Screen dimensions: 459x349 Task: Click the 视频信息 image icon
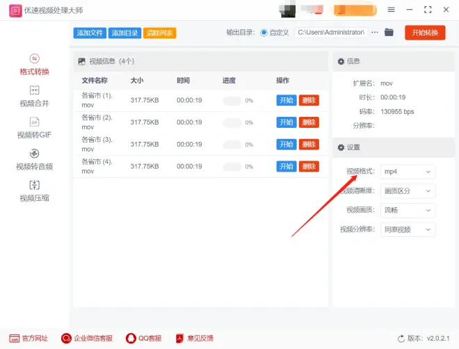81,61
